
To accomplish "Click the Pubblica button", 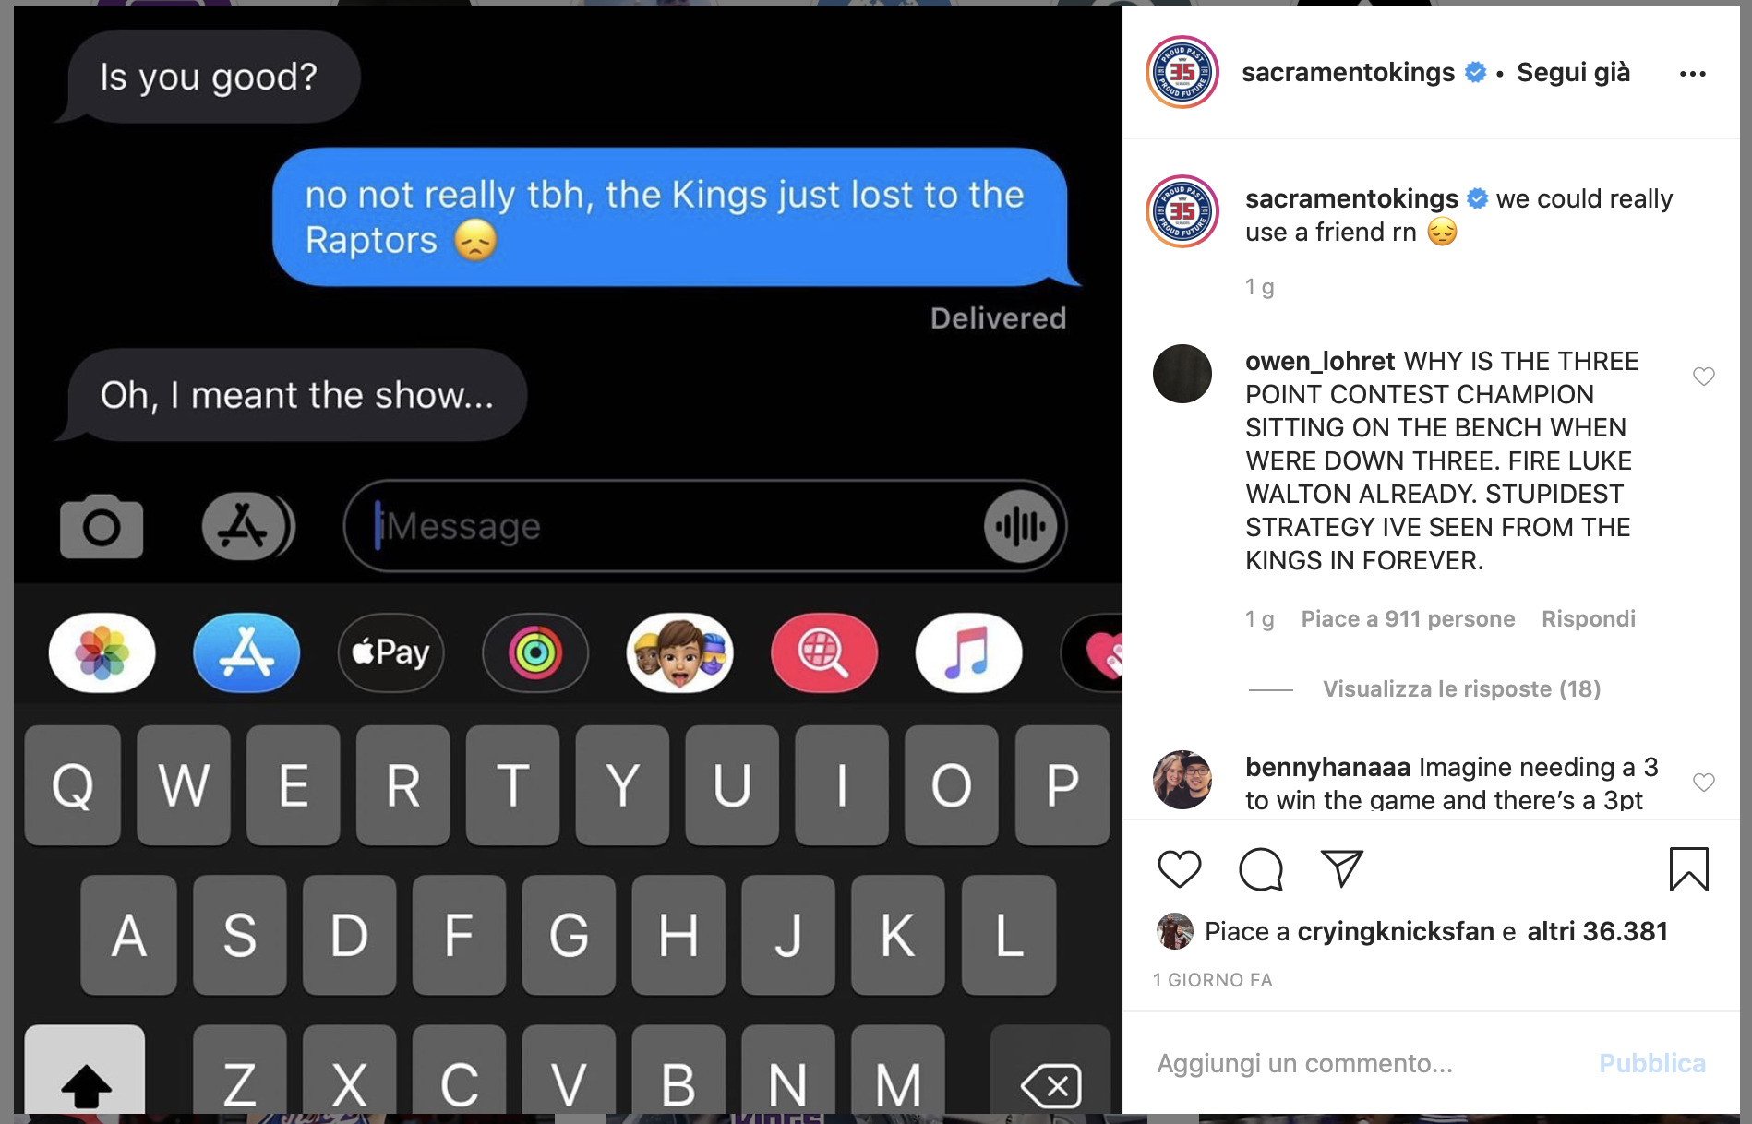I will [1651, 1063].
